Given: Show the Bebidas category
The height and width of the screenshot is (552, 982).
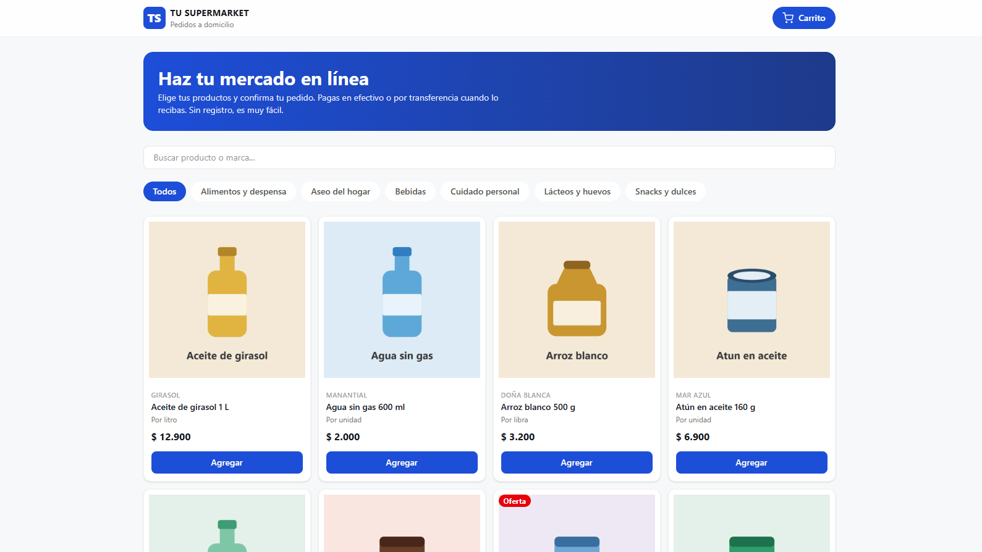Looking at the screenshot, I should (410, 191).
